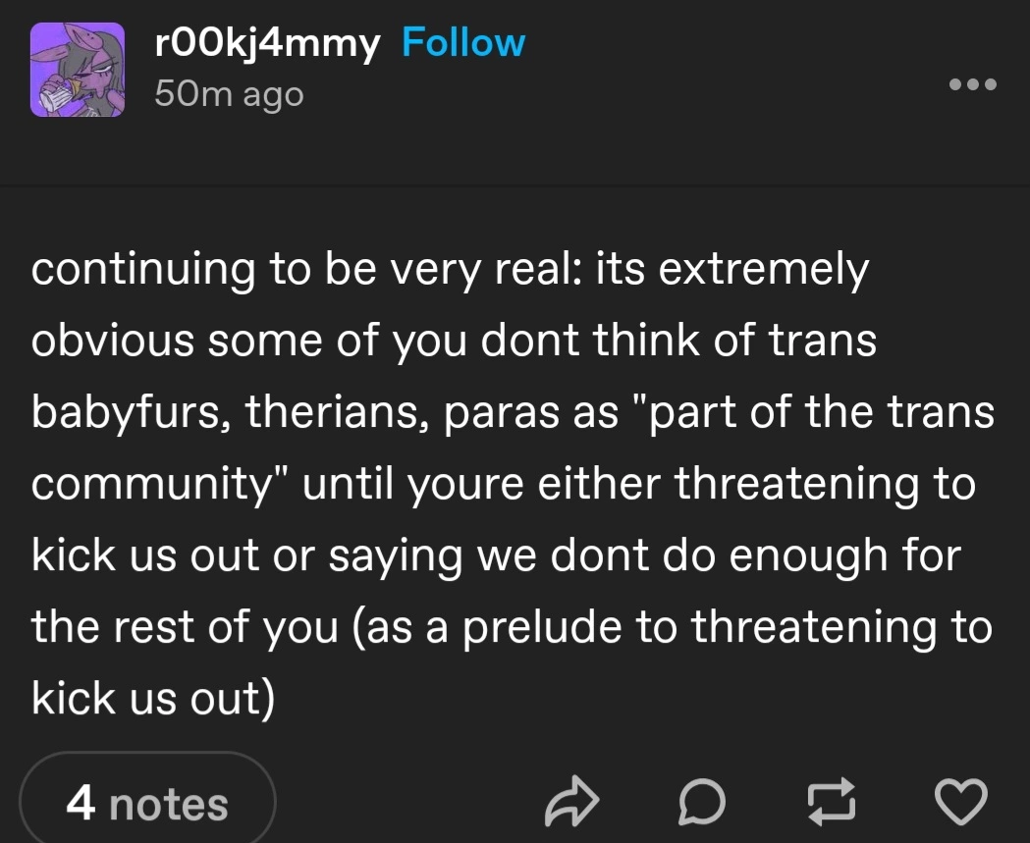
Task: Toggle following via the blue Follow text
Action: click(463, 44)
